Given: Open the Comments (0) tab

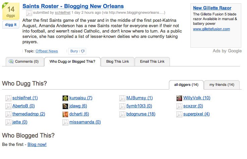Looking at the screenshot, I should (x=23, y=62).
